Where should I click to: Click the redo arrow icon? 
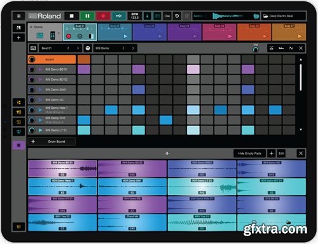[186, 16]
